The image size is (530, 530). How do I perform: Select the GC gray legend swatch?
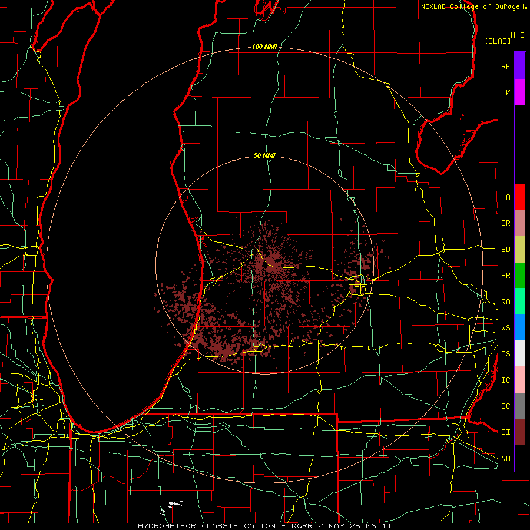click(x=520, y=406)
